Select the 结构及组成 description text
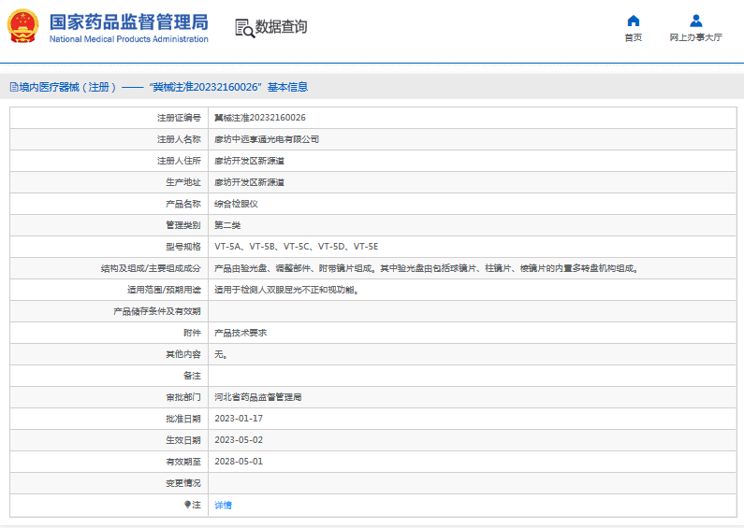This screenshot has width=744, height=528. 427,268
